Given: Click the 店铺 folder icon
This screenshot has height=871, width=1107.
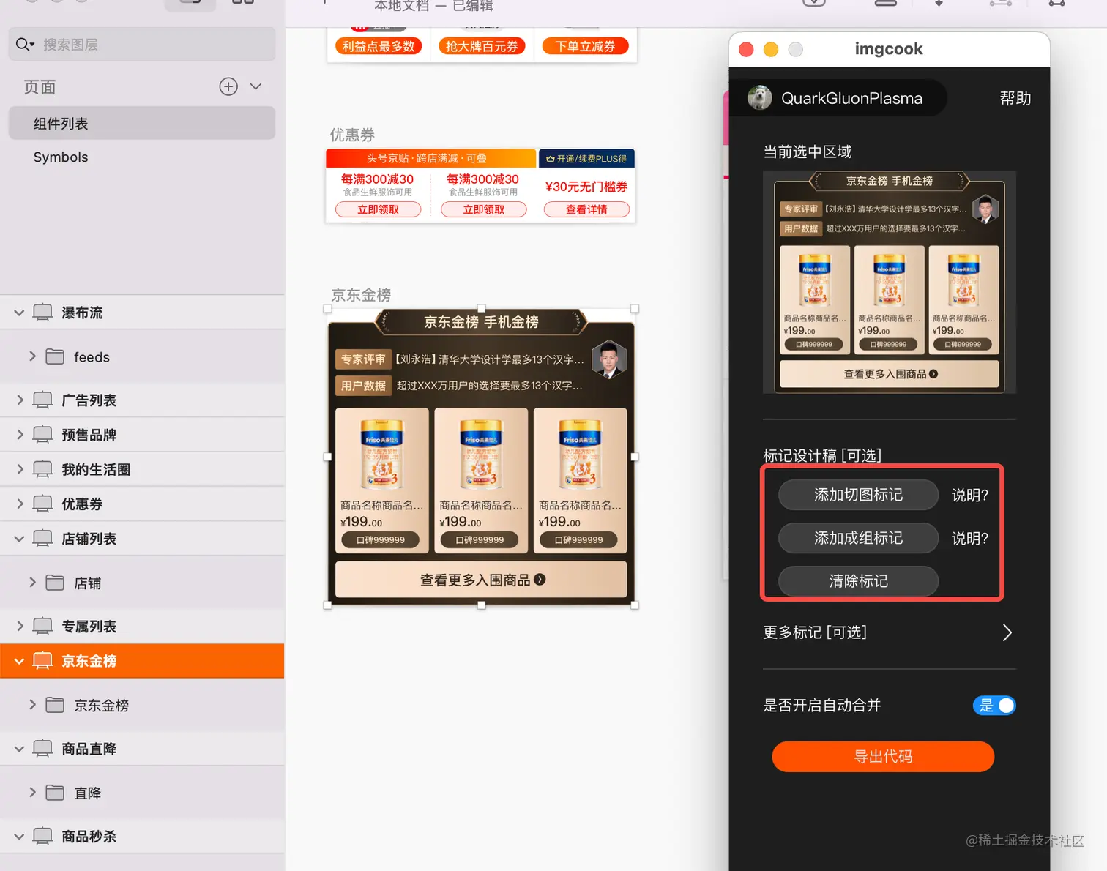Looking at the screenshot, I should tap(55, 583).
